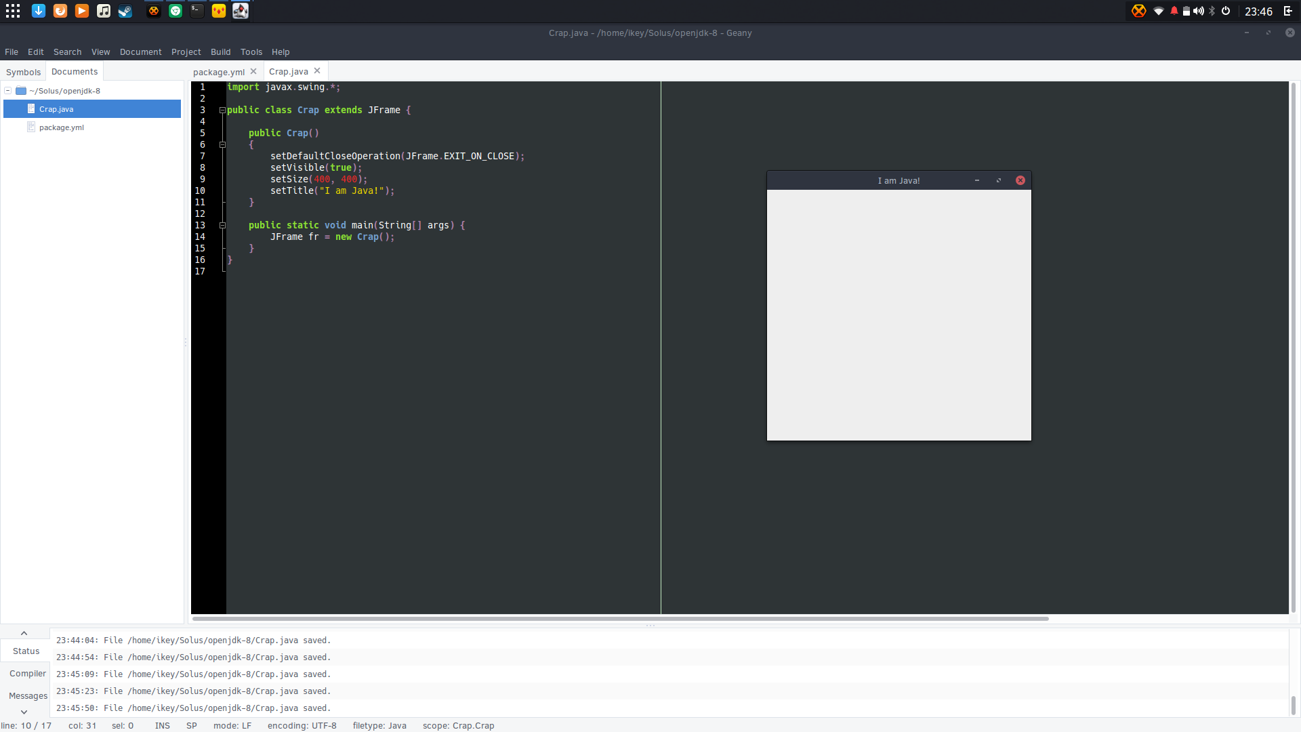The image size is (1301, 732).
Task: Switch to the Symbols sidebar tab
Action: pos(24,72)
